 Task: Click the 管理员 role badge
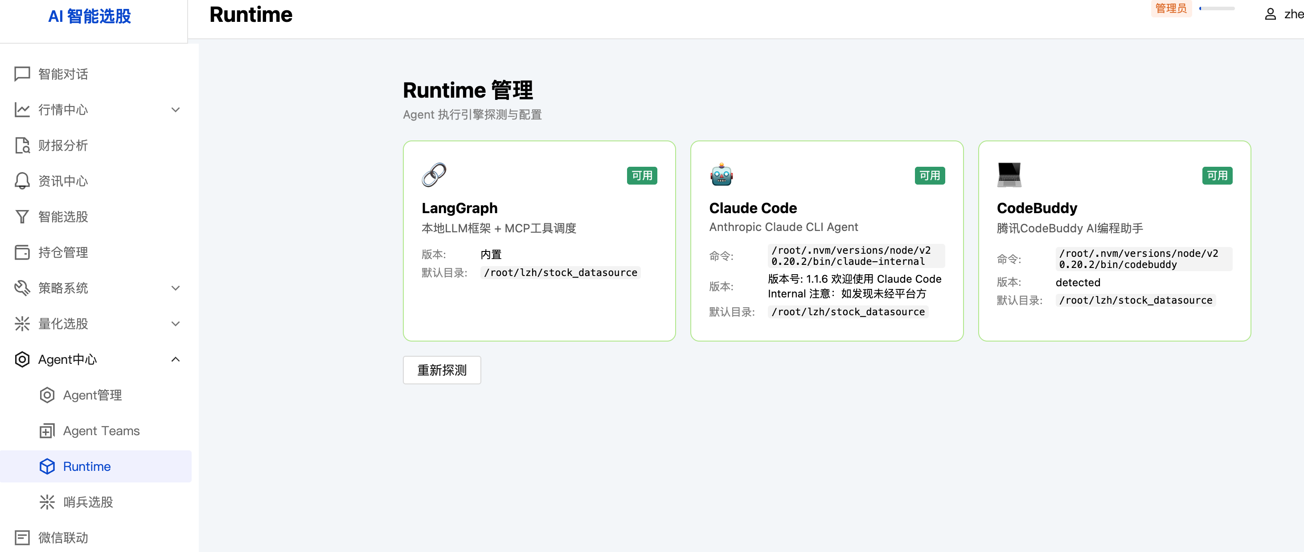coord(1171,8)
